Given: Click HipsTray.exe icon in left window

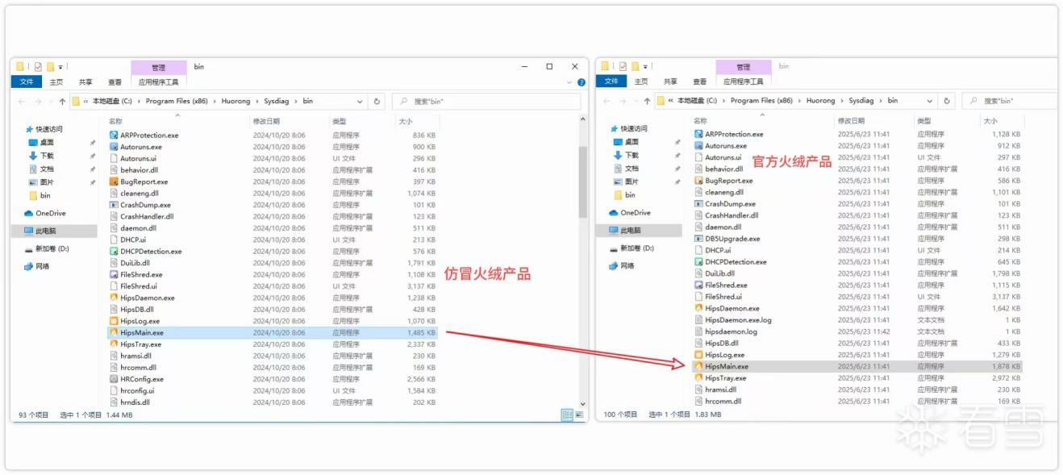Looking at the screenshot, I should tap(114, 344).
